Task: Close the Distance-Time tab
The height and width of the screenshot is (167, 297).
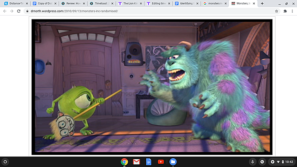Action: tap(27, 3)
